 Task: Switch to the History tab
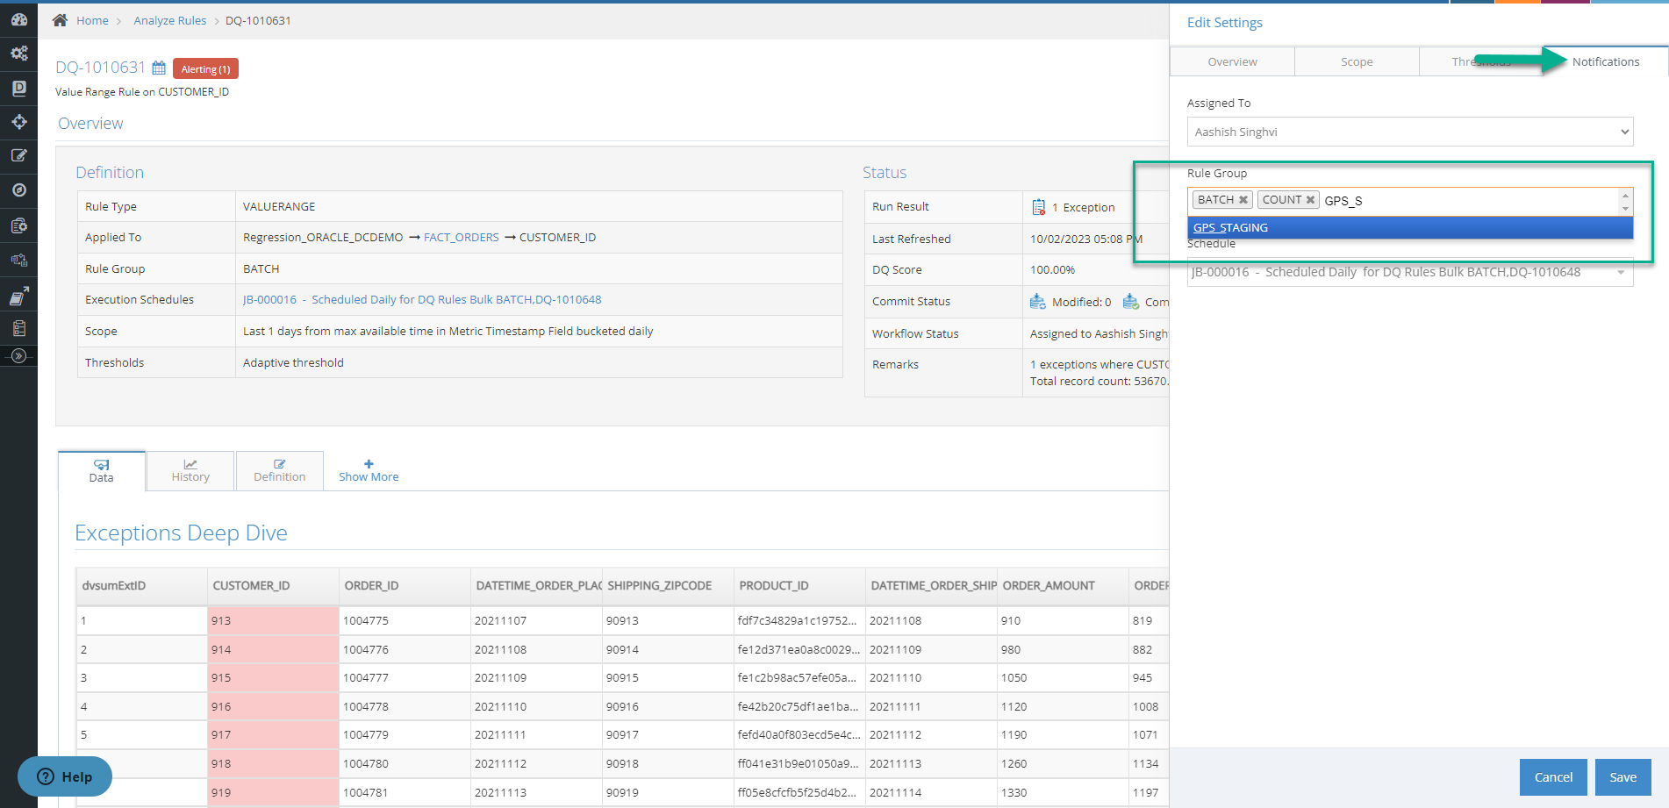point(190,471)
